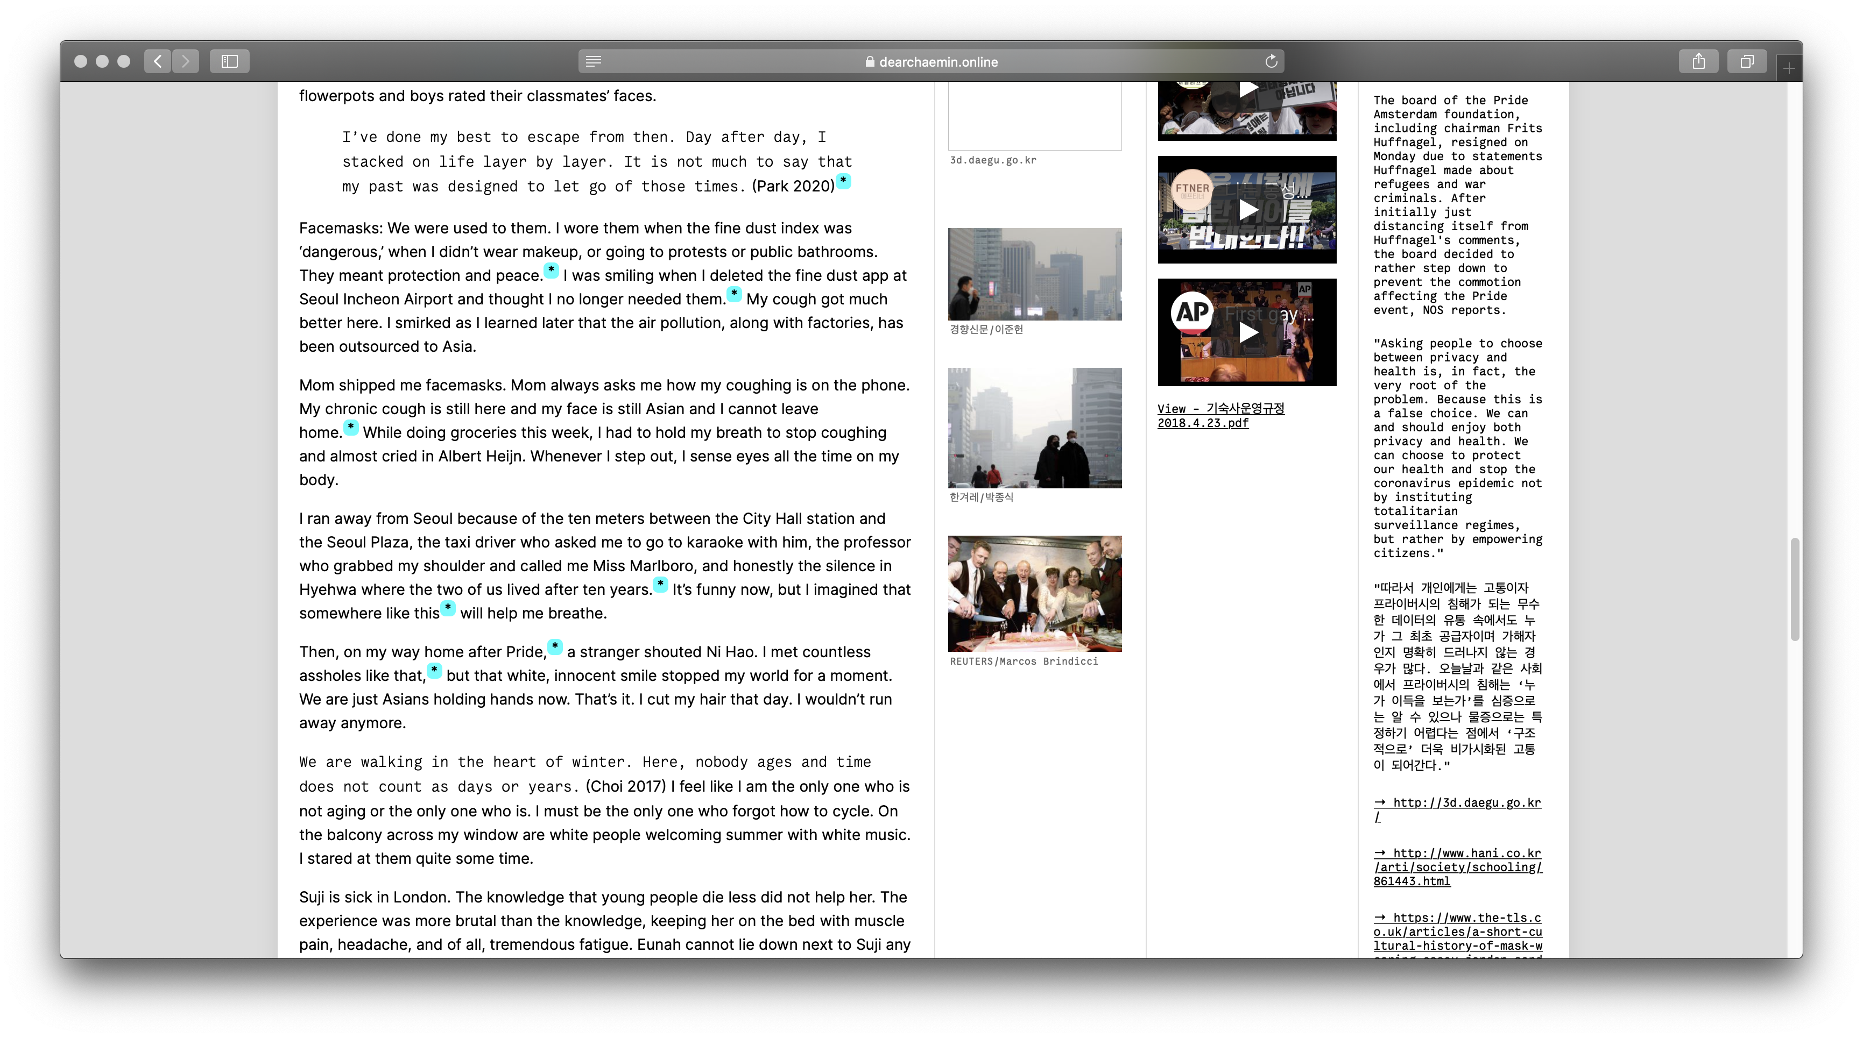Open the hani.co.kr article link

coord(1457,866)
